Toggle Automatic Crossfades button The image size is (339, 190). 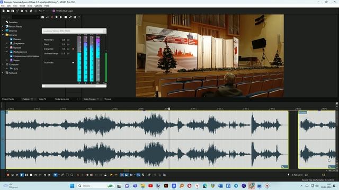[127, 175]
